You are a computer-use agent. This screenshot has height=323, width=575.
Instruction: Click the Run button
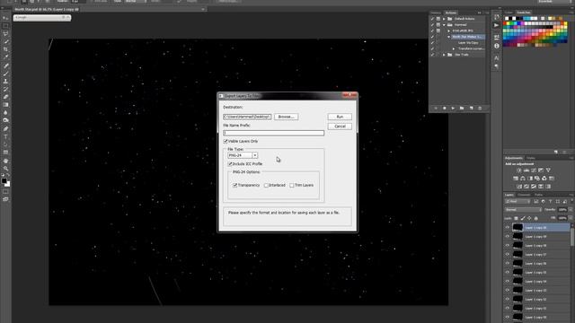[x=340, y=117]
